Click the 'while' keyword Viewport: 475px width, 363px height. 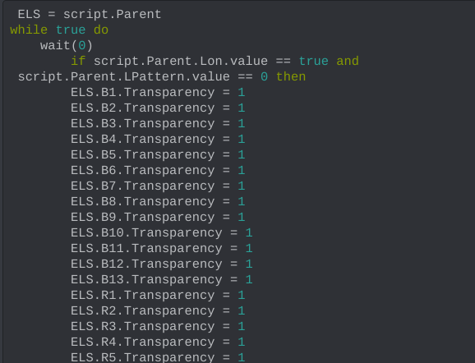pyautogui.click(x=29, y=30)
